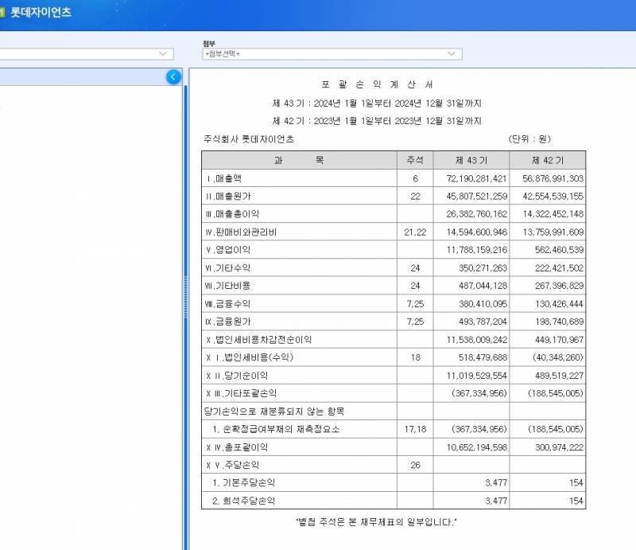Click the value 14,594,600,946

tap(476, 232)
